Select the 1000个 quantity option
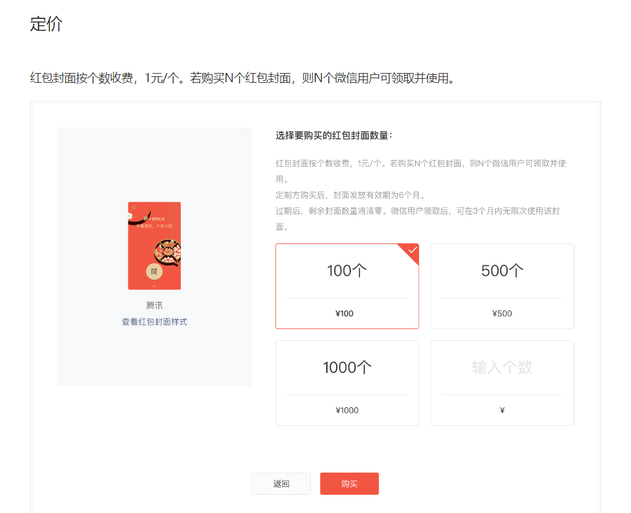The height and width of the screenshot is (513, 631). click(x=347, y=383)
